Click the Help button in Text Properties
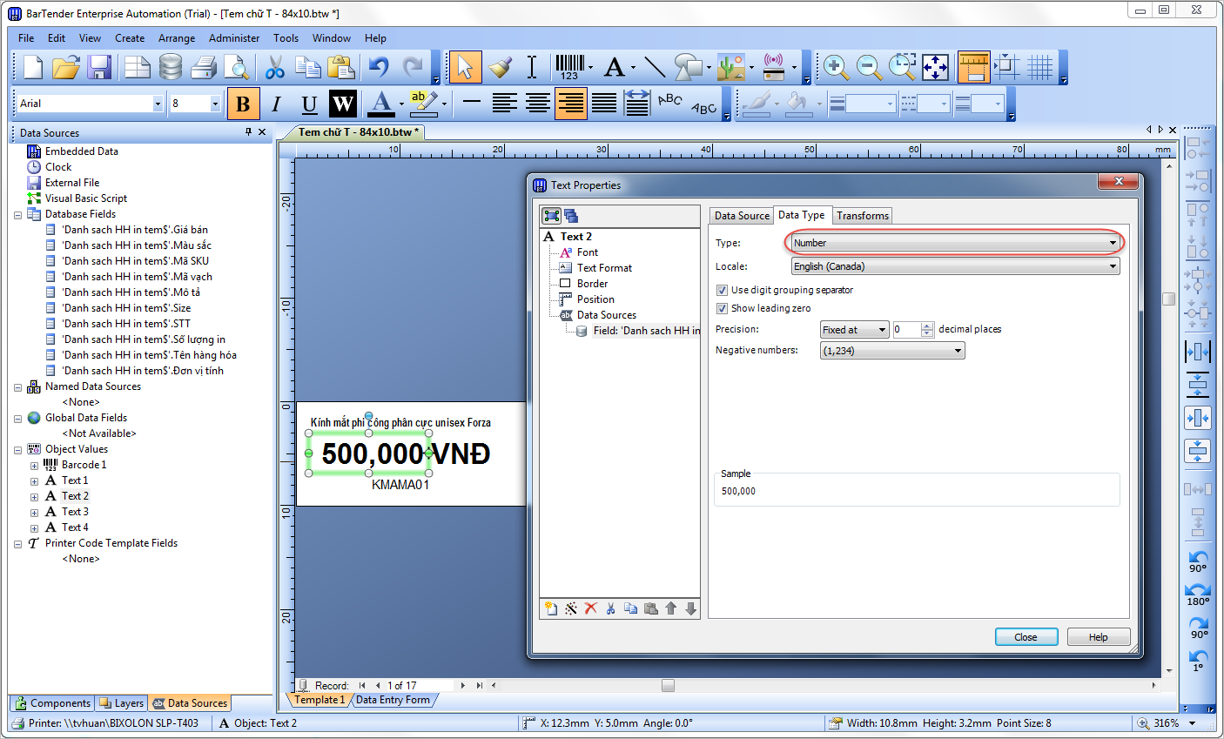The width and height of the screenshot is (1224, 739). 1099,637
